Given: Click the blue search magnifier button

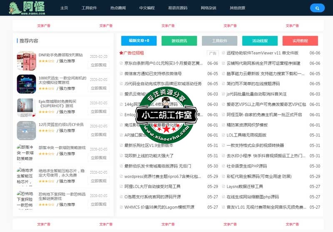Looking at the screenshot, I should pos(317,8).
